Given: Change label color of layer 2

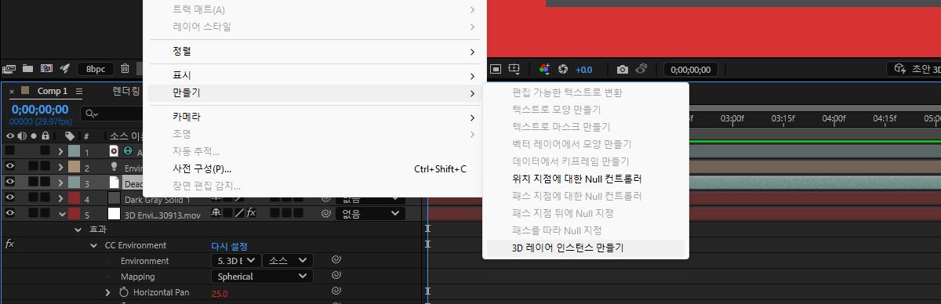Looking at the screenshot, I should [x=74, y=167].
